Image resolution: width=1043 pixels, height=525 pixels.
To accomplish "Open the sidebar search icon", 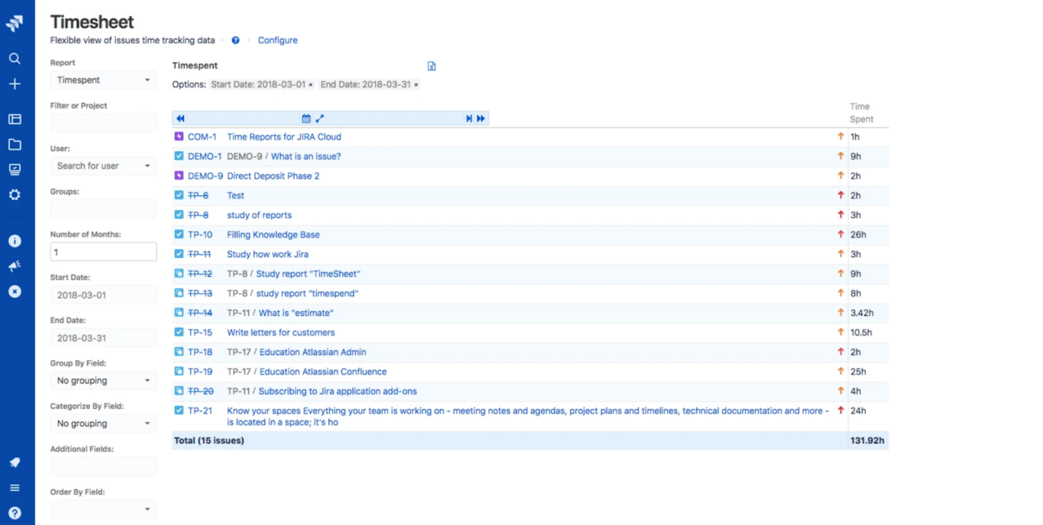I will [x=15, y=58].
